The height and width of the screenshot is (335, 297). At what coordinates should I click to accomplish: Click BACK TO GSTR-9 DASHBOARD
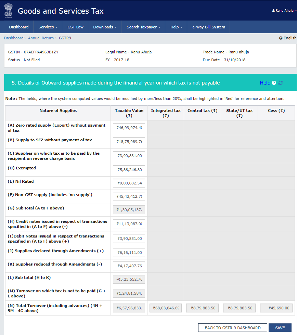pos(232,327)
